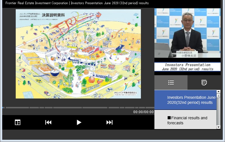Image resolution: width=225 pixels, height=142 pixels.
Task: Click the first long segment of progress bar
Action: [x=17, y=107]
